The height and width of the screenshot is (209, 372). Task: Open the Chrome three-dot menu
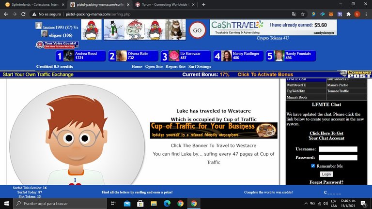pos(366,14)
